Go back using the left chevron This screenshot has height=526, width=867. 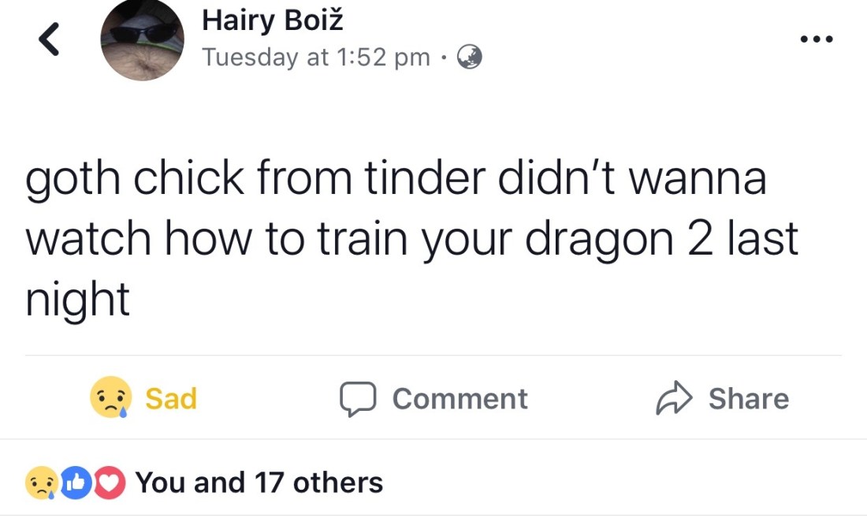[x=49, y=39]
